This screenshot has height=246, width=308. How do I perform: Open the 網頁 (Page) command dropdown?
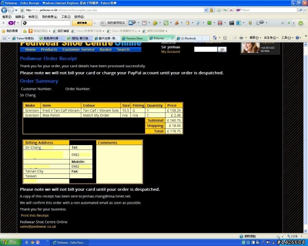[x=255, y=37]
